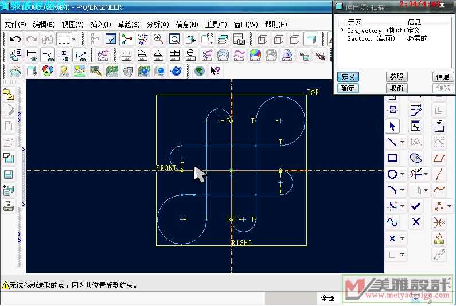The width and height of the screenshot is (456, 306).
Task: Select the Centerline dashed line tool
Action: pos(439,174)
